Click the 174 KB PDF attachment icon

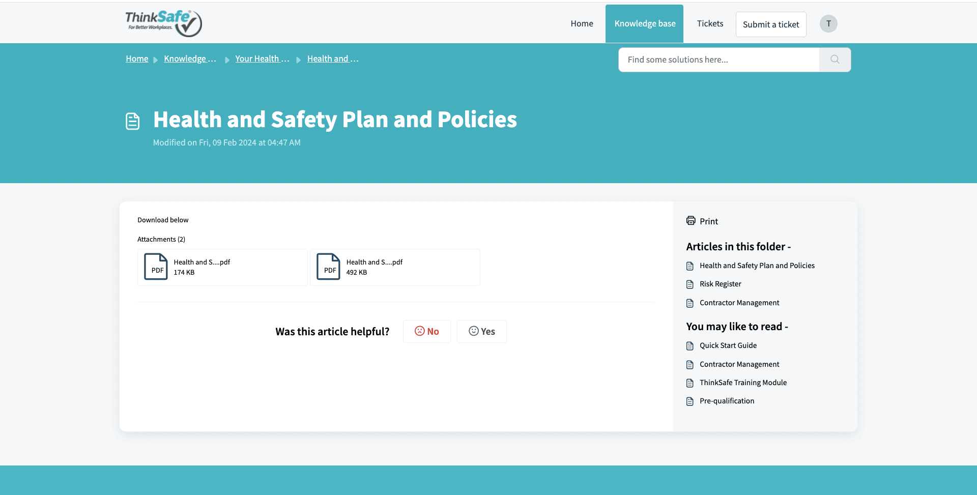[156, 267]
